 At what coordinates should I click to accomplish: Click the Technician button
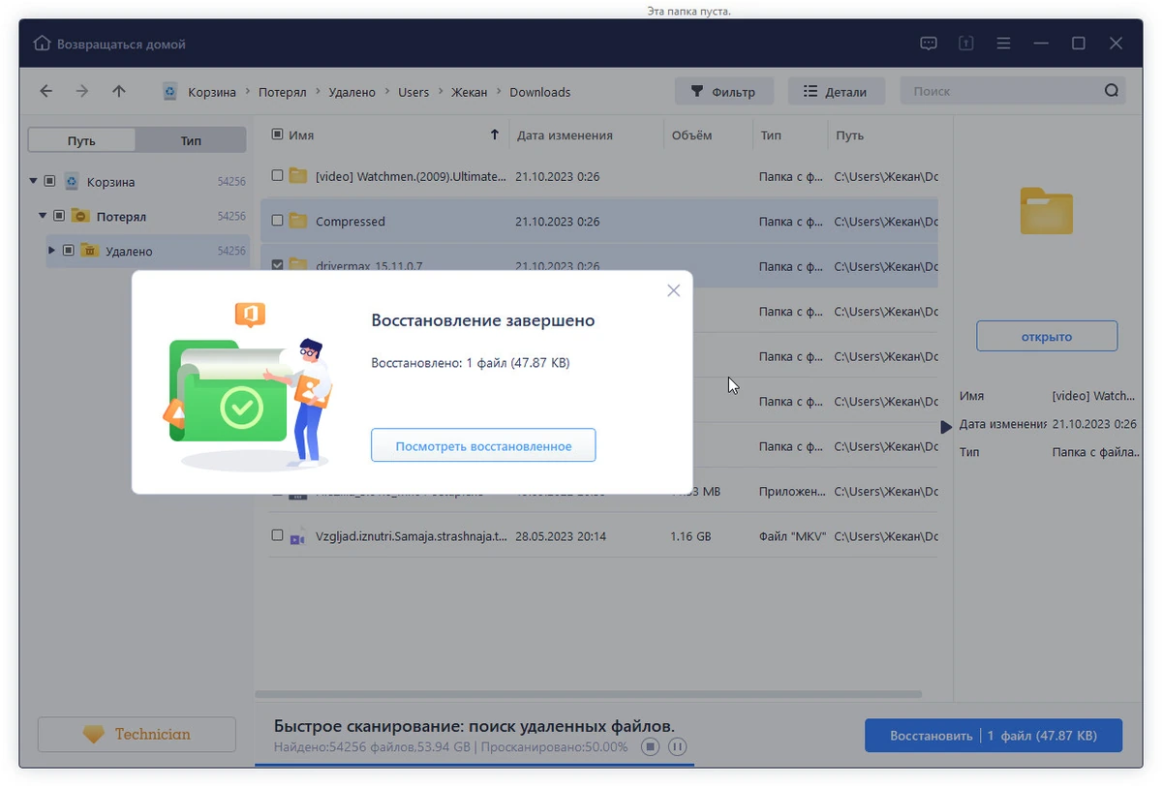(137, 735)
